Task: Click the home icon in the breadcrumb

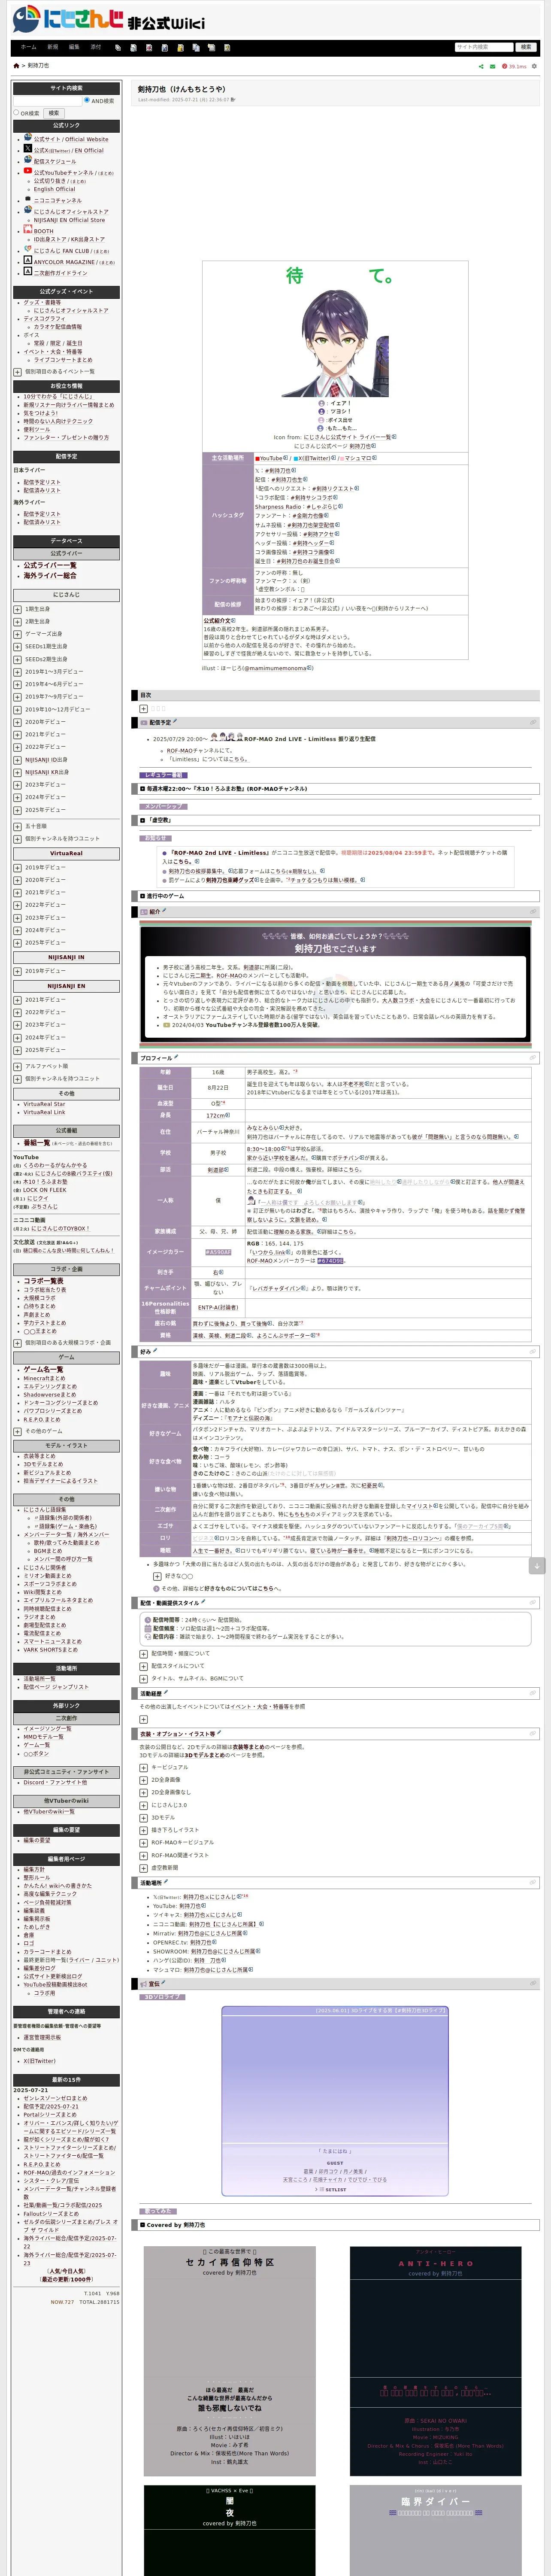Action: [x=16, y=66]
